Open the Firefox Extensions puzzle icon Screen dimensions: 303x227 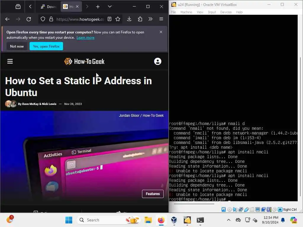coord(140,19)
